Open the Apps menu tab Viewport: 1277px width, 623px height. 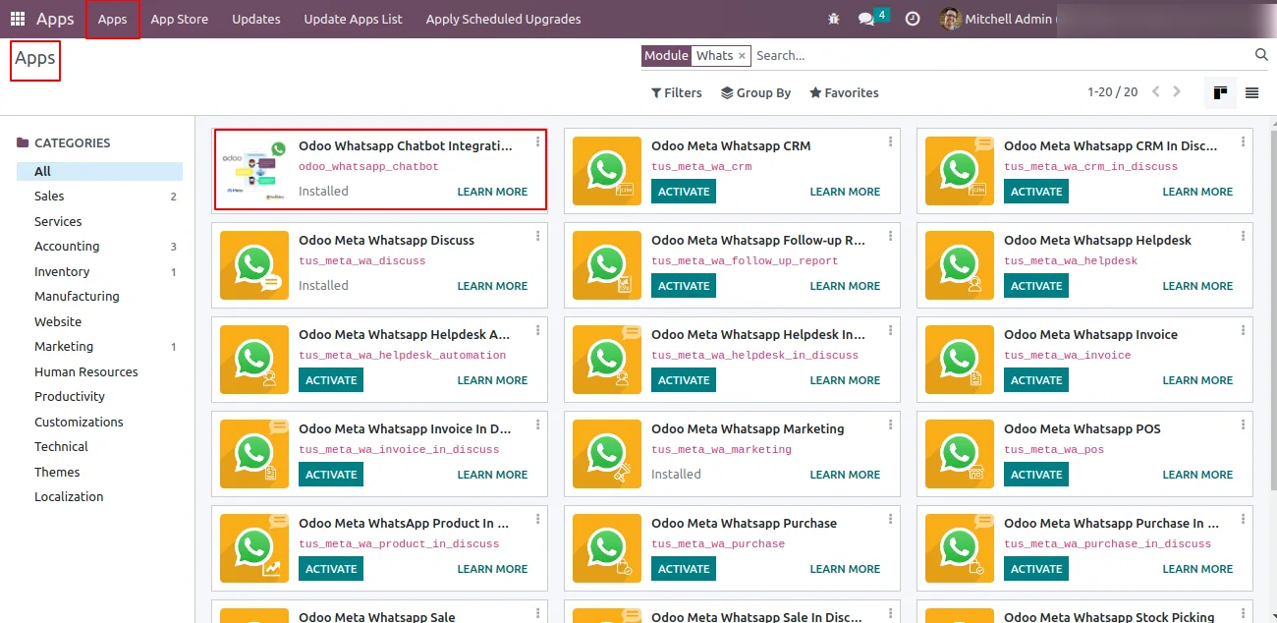[x=113, y=19]
